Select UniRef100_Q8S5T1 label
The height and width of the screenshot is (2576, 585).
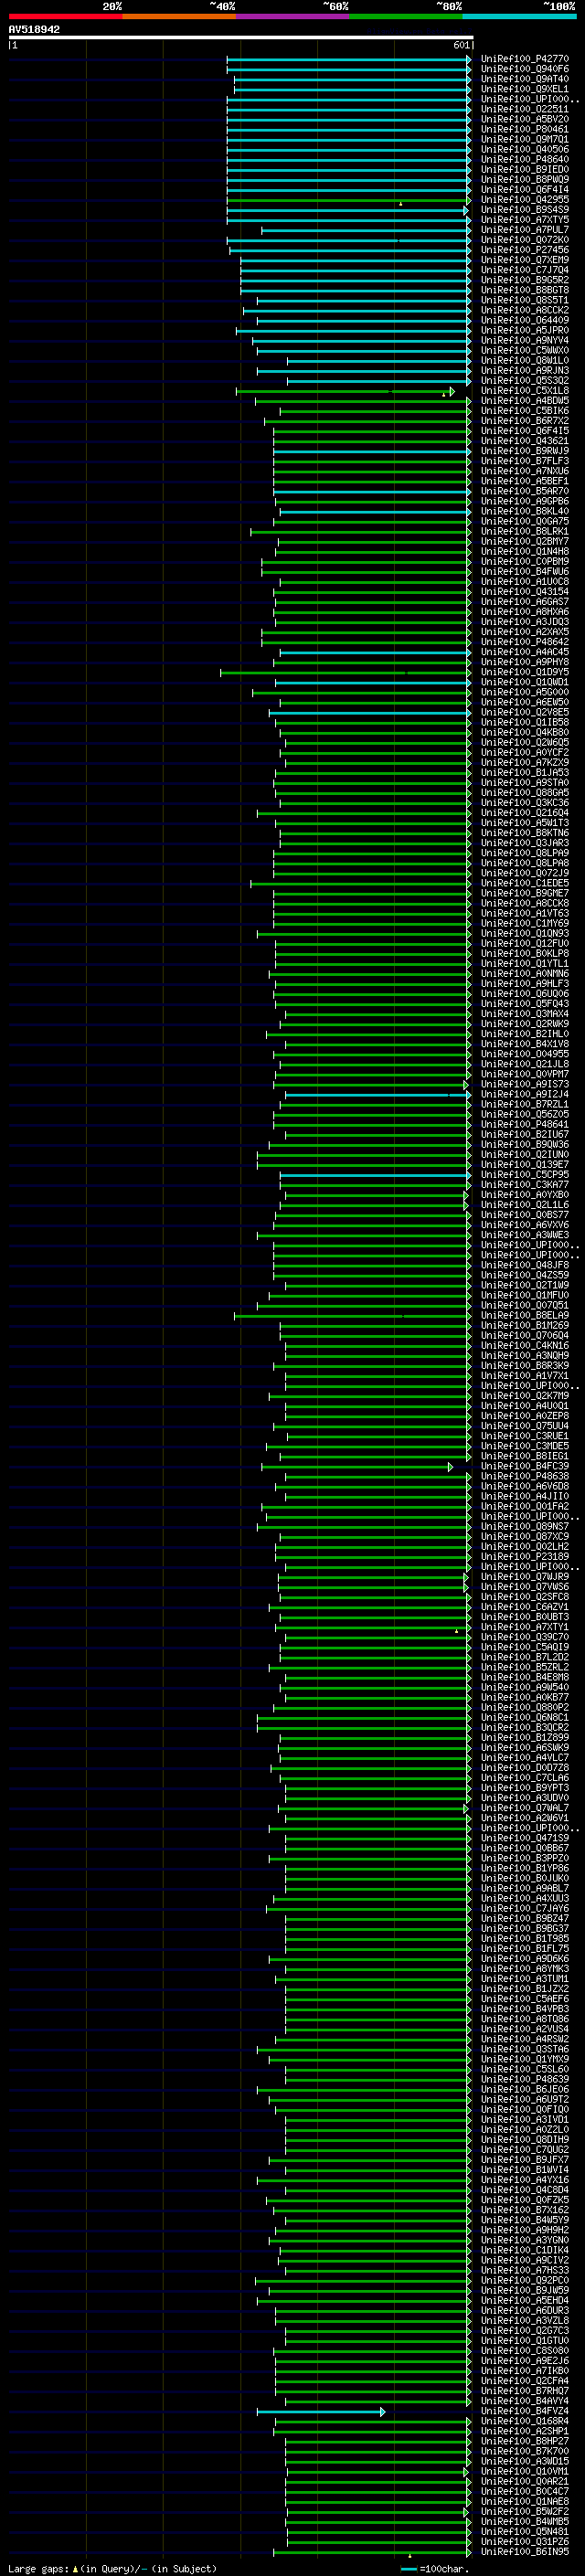pos(524,300)
